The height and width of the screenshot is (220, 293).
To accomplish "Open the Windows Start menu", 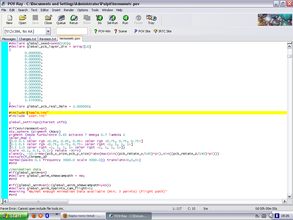I will click(x=14, y=216).
